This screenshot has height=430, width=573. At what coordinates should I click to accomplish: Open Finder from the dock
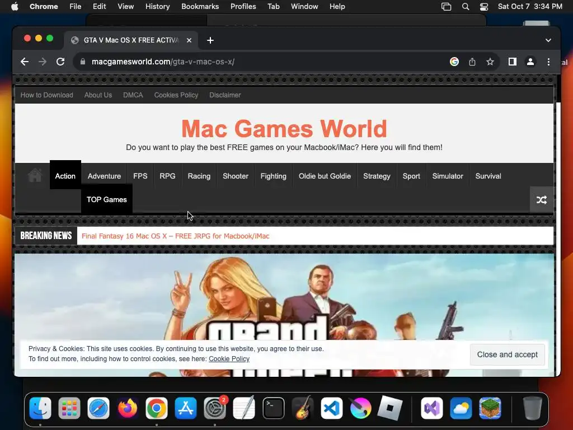tap(40, 408)
